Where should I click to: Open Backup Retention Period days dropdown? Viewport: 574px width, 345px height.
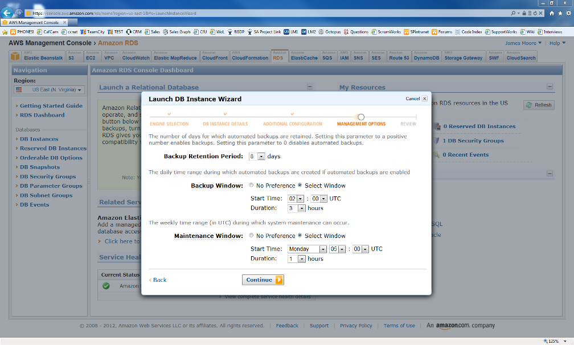coord(257,156)
